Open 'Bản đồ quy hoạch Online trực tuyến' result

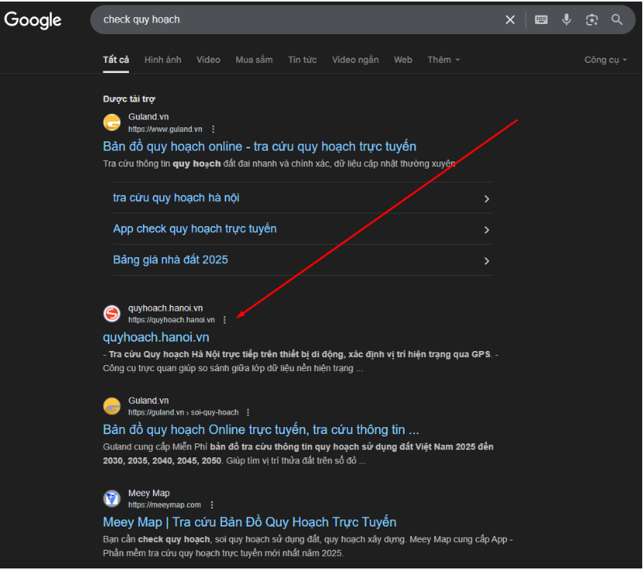[x=261, y=429]
